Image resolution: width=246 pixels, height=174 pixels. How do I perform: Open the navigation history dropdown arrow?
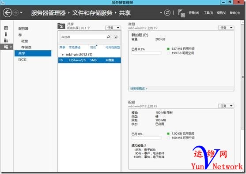tap(21, 12)
